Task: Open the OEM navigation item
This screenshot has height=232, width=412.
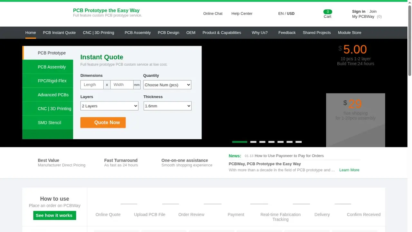Action: click(x=191, y=33)
